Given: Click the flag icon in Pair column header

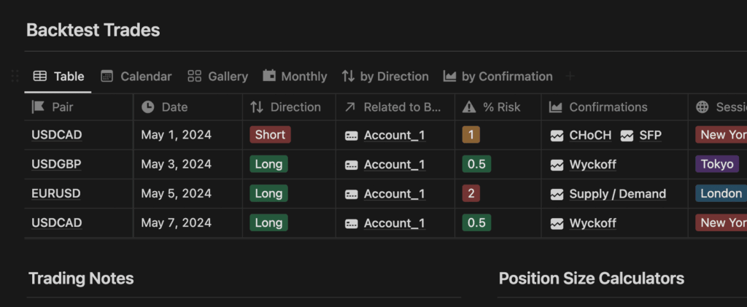Looking at the screenshot, I should (x=38, y=107).
